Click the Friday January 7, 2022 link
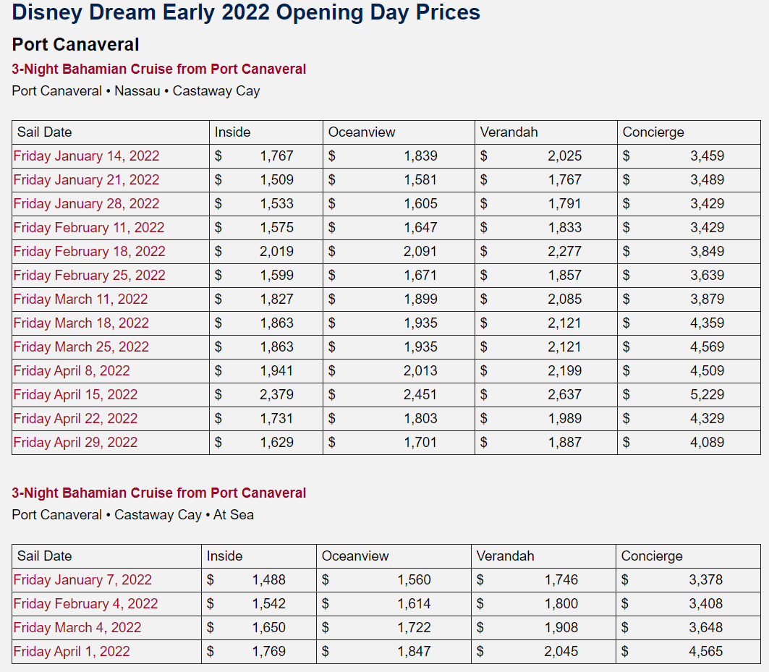Viewport: 769px width, 672px height. pos(82,580)
